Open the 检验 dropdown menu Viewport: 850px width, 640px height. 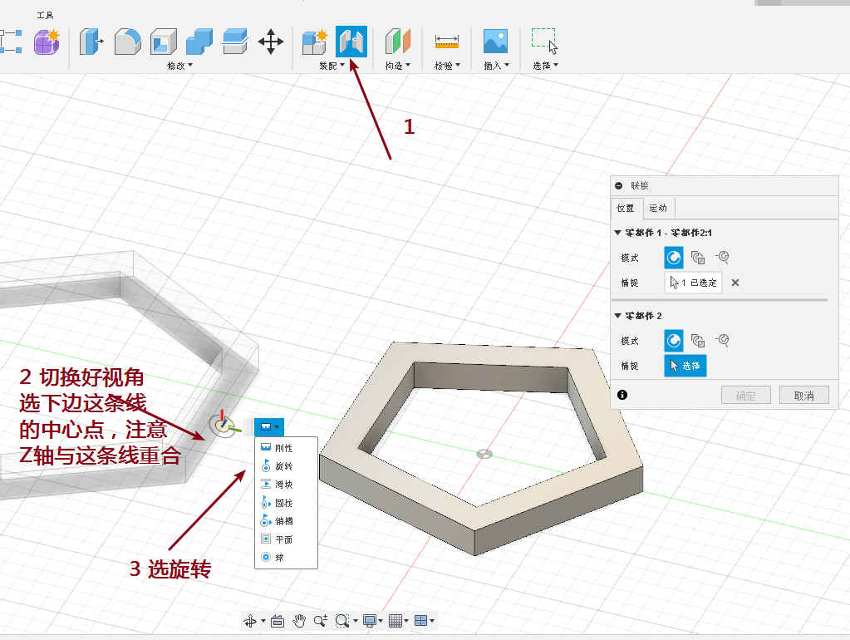(447, 66)
